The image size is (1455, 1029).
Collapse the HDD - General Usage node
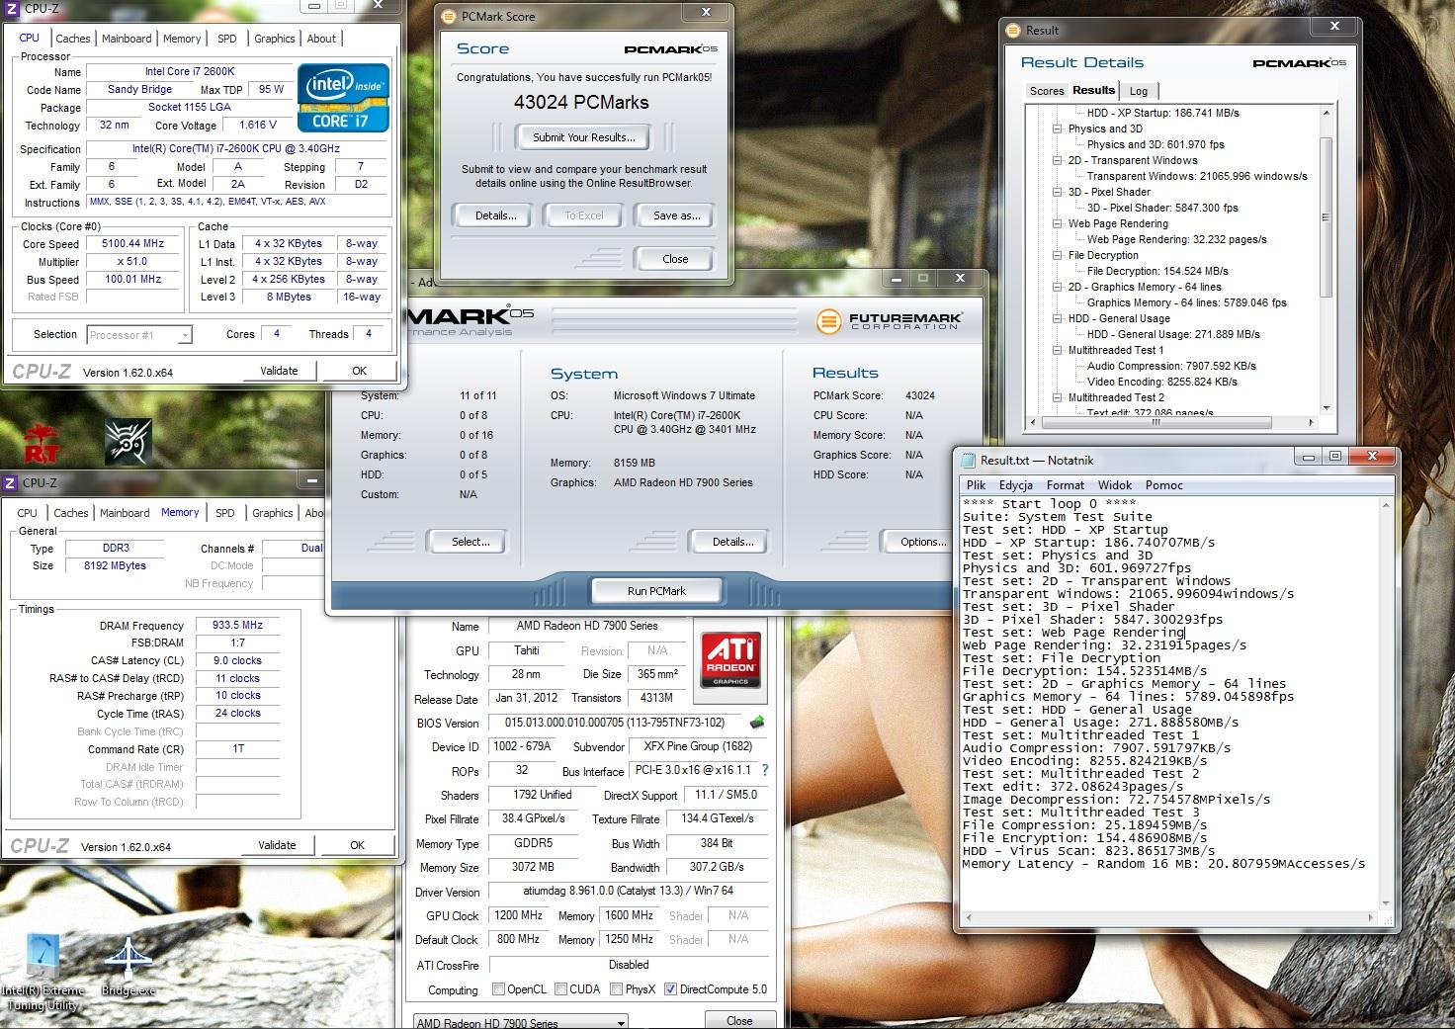pyautogui.click(x=1057, y=318)
